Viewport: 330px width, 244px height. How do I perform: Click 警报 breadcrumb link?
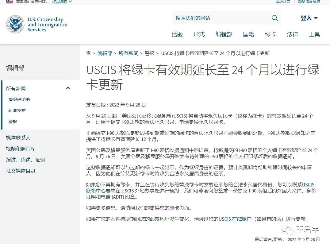pyautogui.click(x=150, y=53)
